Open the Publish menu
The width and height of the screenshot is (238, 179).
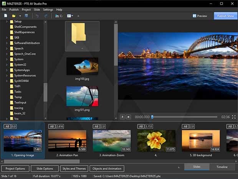[14, 10]
